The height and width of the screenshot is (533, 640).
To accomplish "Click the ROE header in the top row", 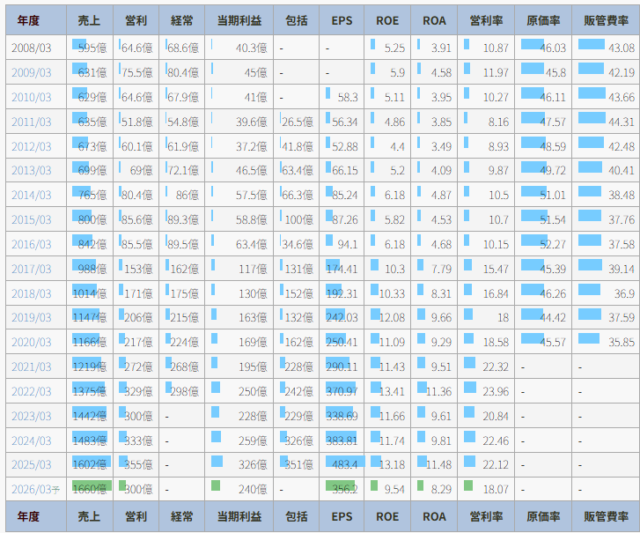I will coord(386,21).
